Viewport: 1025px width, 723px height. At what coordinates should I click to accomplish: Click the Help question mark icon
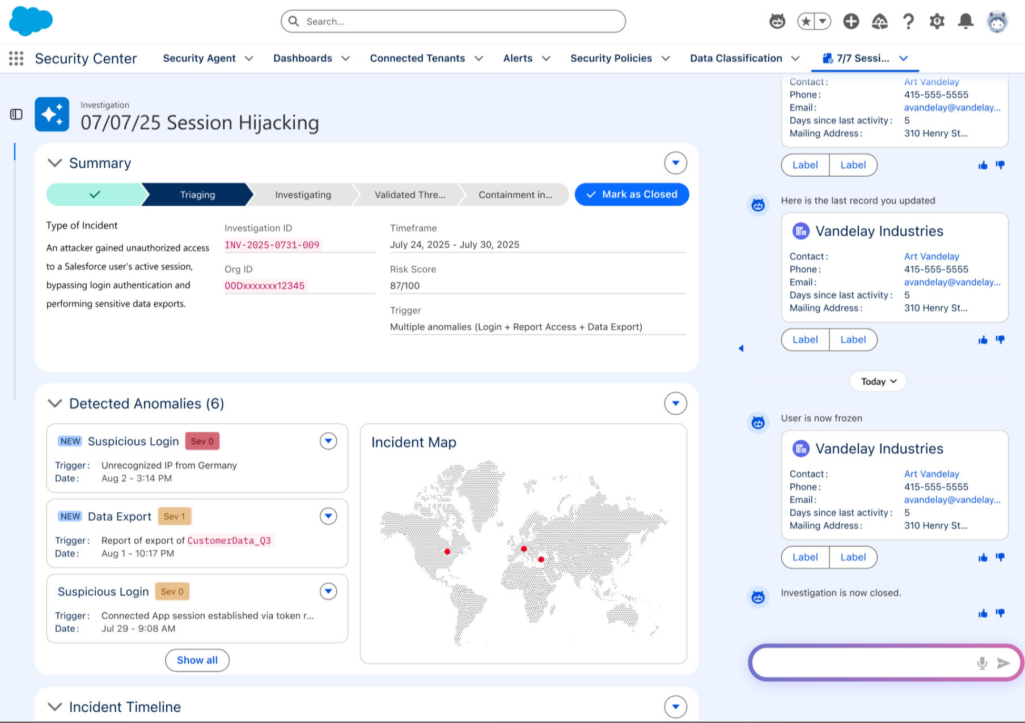tap(908, 22)
